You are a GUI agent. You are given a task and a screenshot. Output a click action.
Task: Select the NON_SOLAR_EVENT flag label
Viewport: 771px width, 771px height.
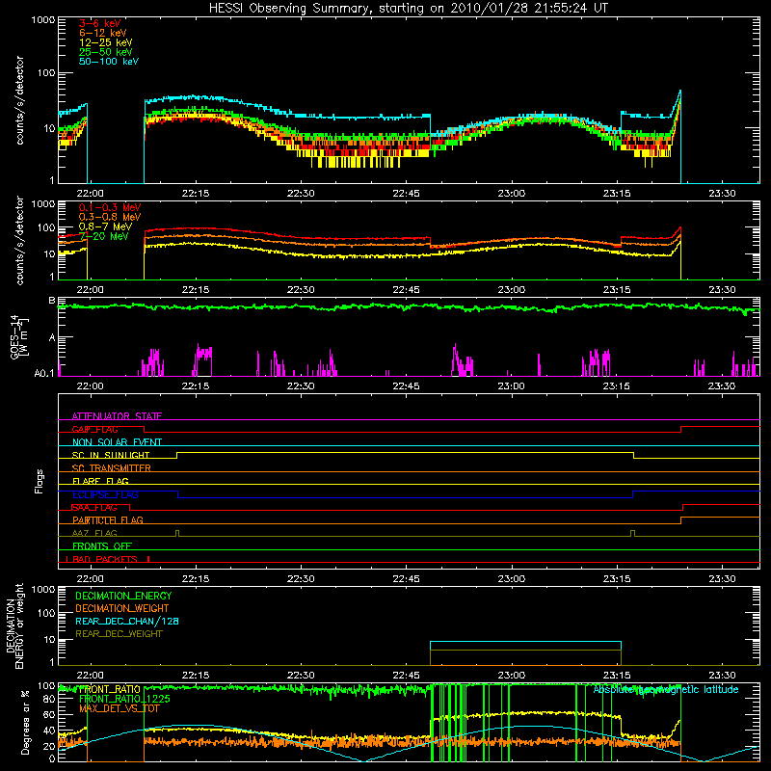117,442
